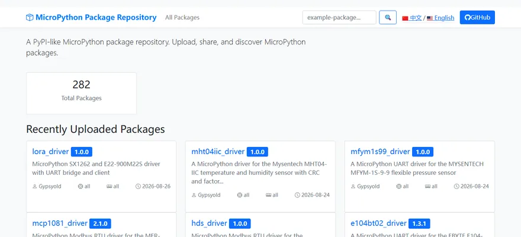Open the All Packages menu item
The height and width of the screenshot is (237, 521).
point(182,17)
